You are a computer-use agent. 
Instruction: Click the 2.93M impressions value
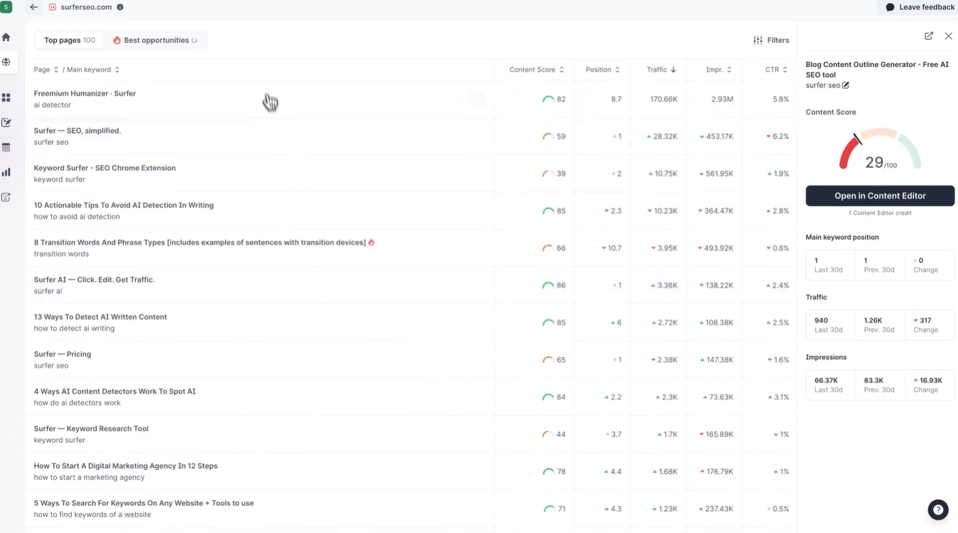(722, 99)
